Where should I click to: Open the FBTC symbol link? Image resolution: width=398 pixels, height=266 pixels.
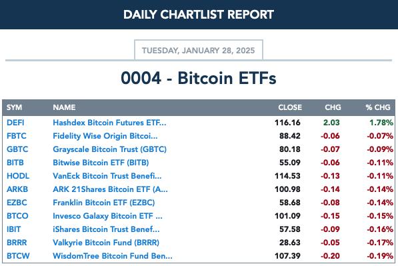click(17, 136)
